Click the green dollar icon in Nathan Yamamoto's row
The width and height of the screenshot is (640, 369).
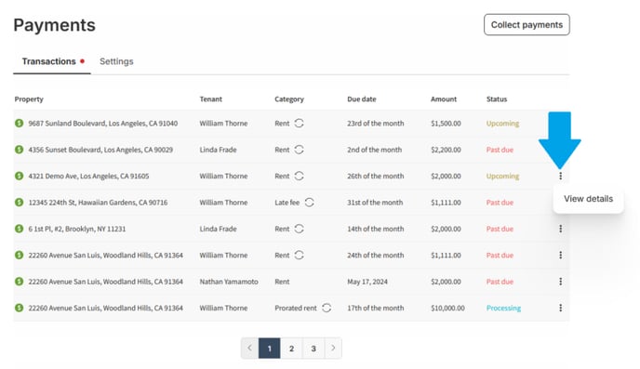(x=19, y=281)
